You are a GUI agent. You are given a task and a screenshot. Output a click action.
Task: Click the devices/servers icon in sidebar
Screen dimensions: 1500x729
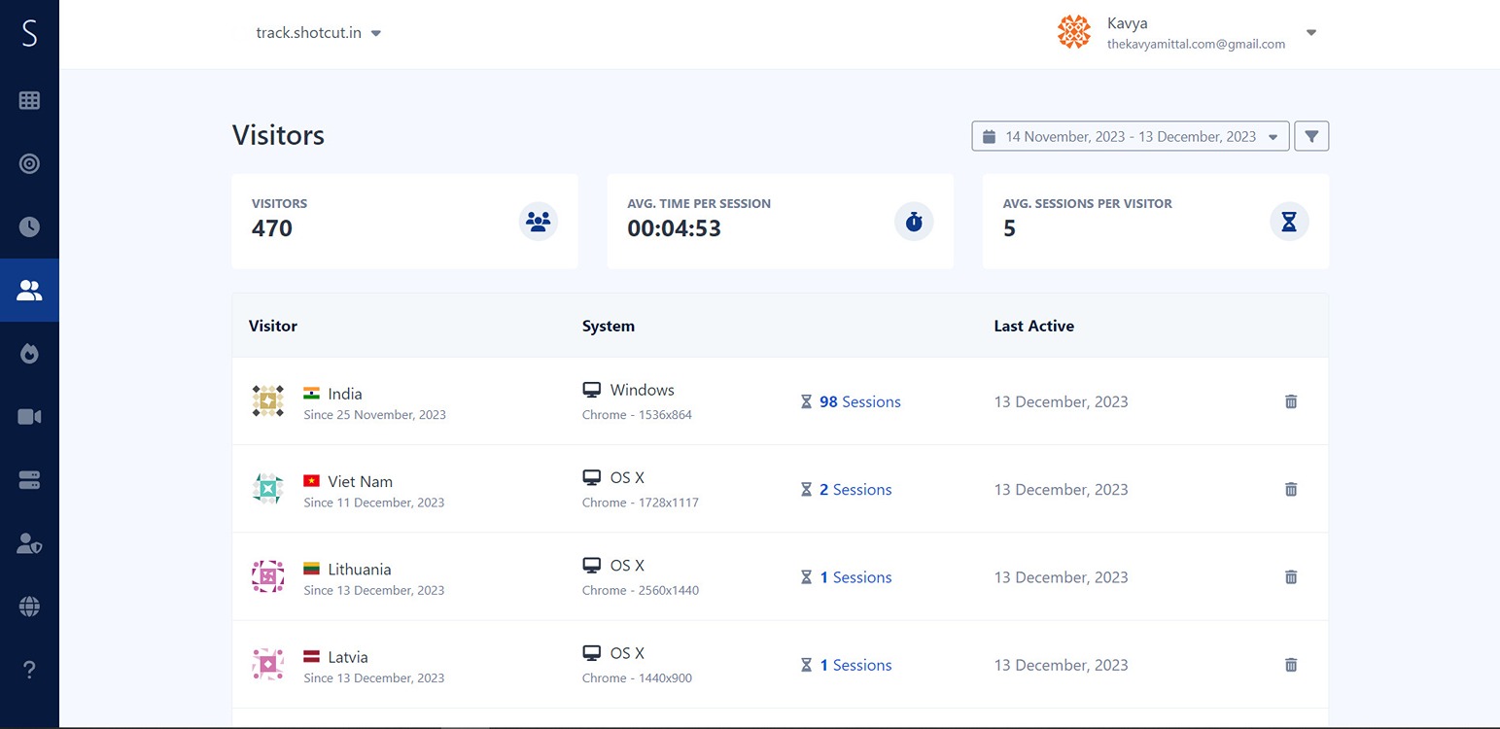tap(29, 479)
